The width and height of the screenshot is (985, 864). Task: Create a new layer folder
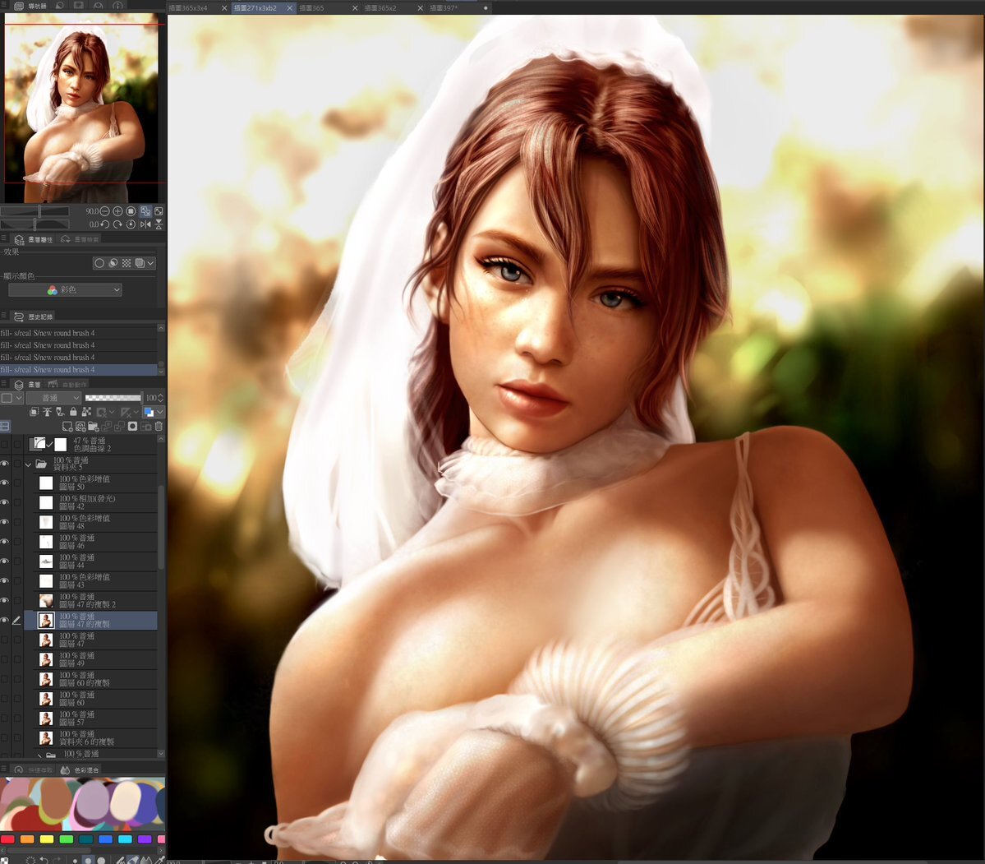[94, 427]
